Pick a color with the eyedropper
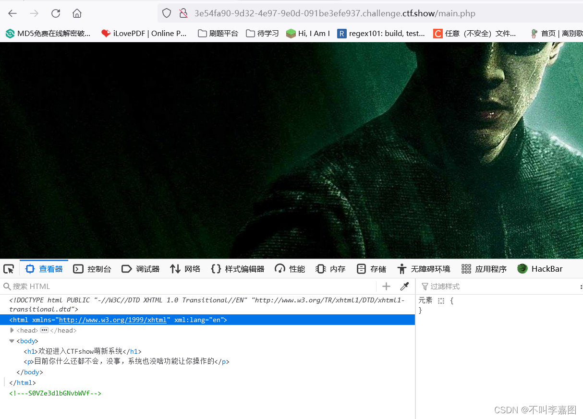The width and height of the screenshot is (583, 419). pos(404,287)
